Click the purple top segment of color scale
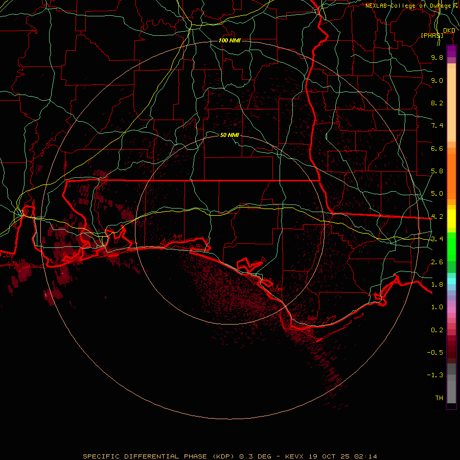 point(451,51)
